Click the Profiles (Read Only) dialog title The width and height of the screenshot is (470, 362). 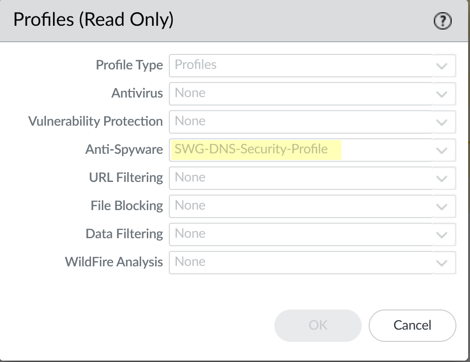(93, 20)
